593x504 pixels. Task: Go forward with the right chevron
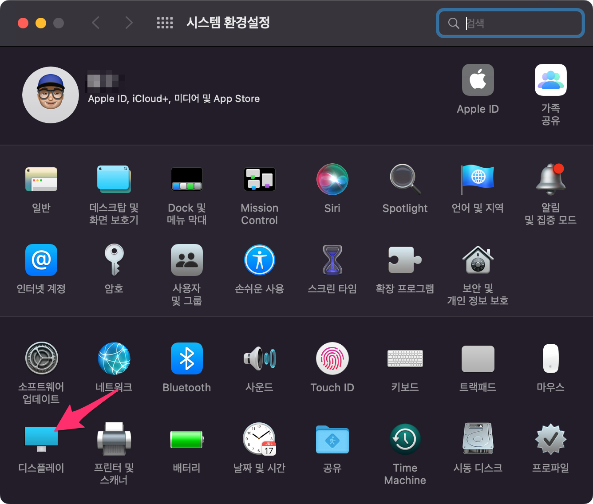[129, 23]
